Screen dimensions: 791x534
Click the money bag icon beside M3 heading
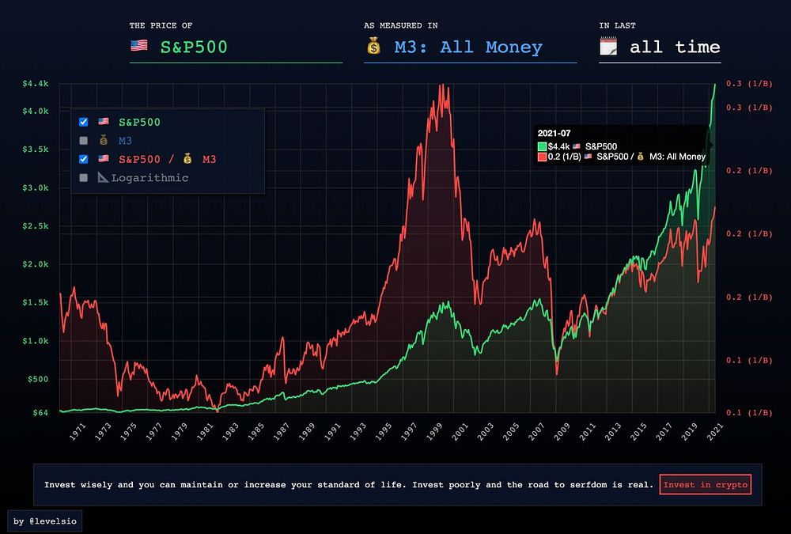[374, 47]
